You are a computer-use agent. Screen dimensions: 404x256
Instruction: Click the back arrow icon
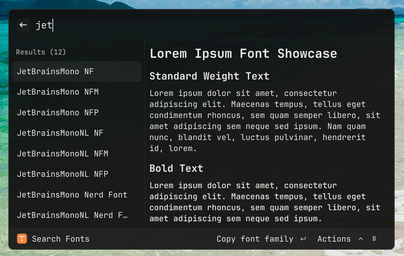click(x=23, y=25)
